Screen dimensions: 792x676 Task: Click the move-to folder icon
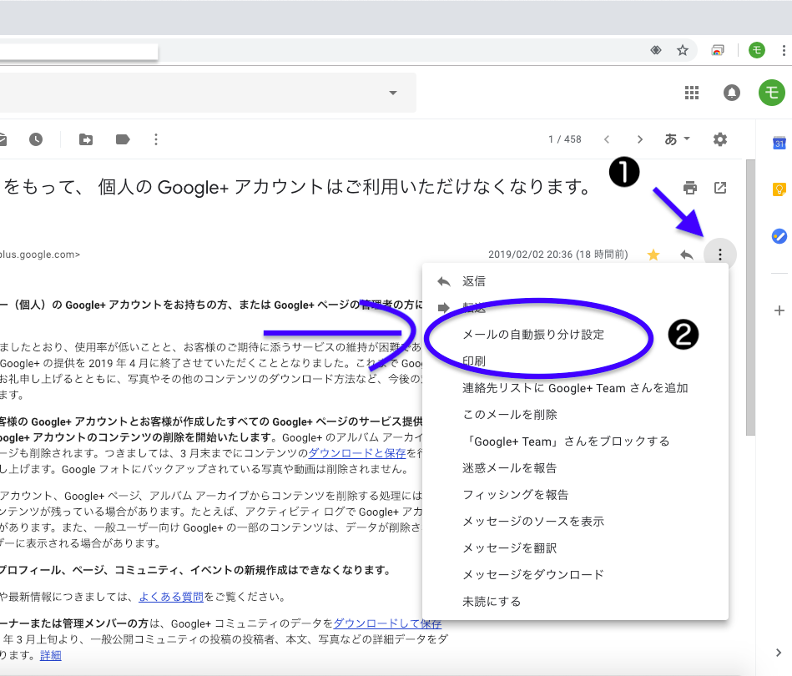tap(86, 139)
